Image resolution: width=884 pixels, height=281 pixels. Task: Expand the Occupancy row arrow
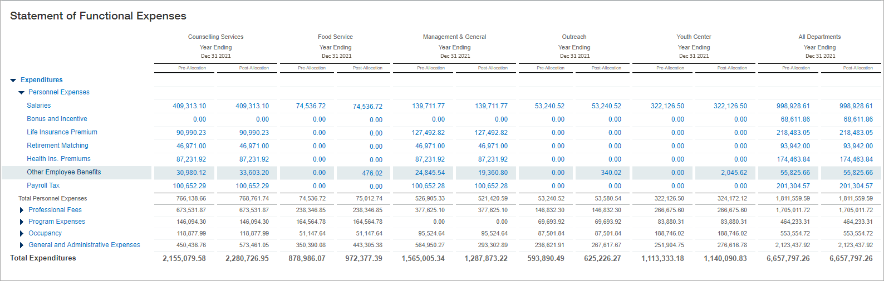[x=22, y=234]
